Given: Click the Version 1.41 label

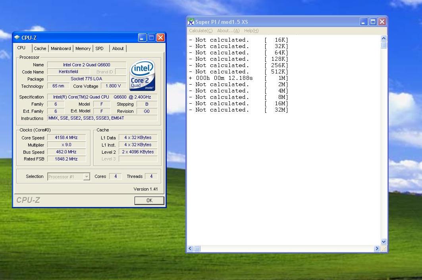Looking at the screenshot, I should click(146, 189).
